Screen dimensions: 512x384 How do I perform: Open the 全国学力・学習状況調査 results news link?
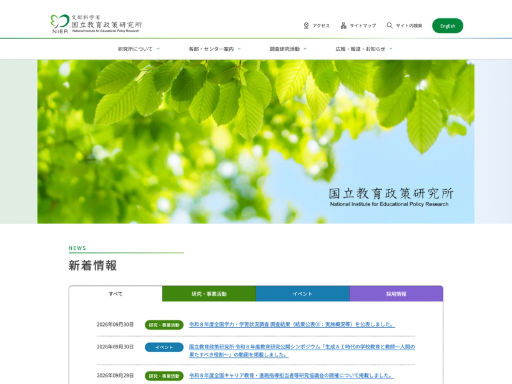pos(292,325)
